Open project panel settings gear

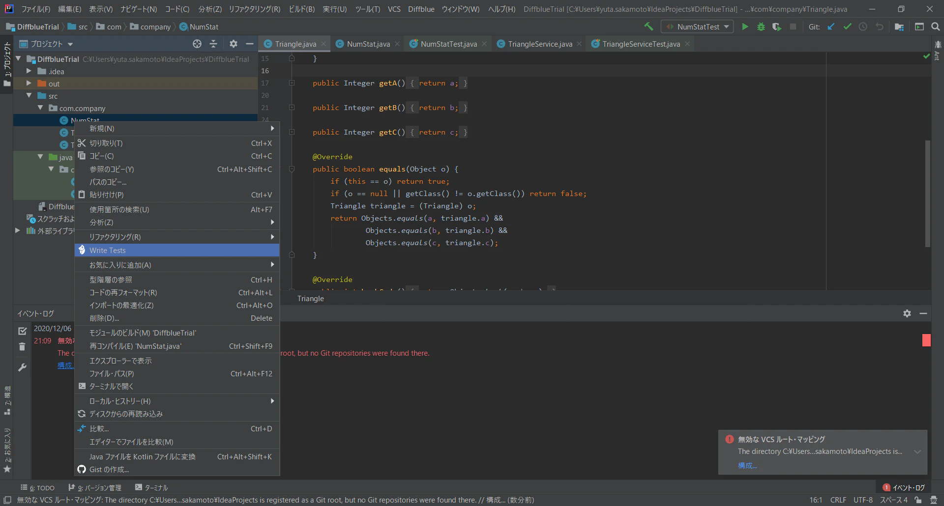click(x=234, y=44)
